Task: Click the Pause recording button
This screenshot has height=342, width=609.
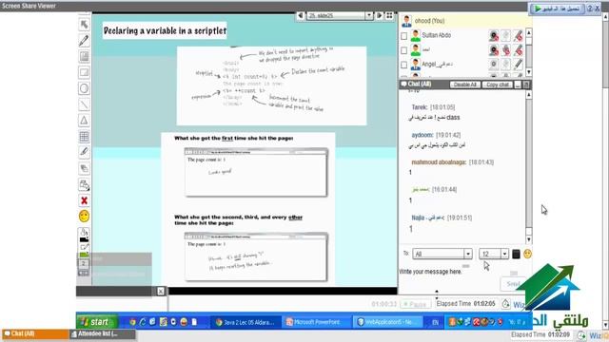Action: (x=416, y=304)
